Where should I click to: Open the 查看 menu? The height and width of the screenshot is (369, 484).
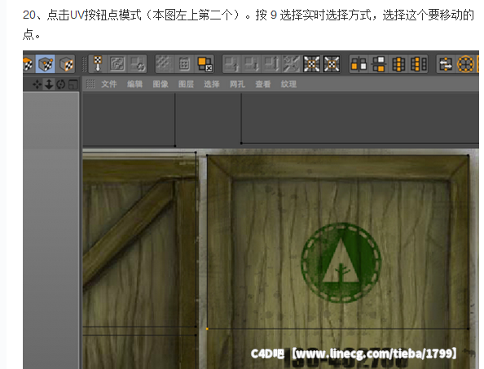coord(262,84)
